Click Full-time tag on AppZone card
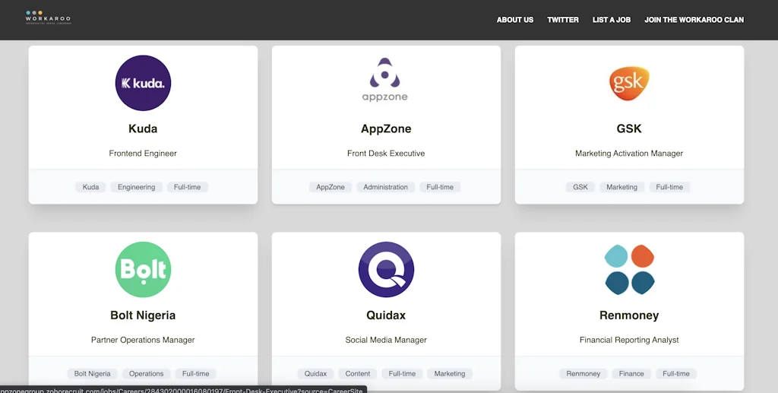This screenshot has width=778, height=393. click(x=440, y=187)
